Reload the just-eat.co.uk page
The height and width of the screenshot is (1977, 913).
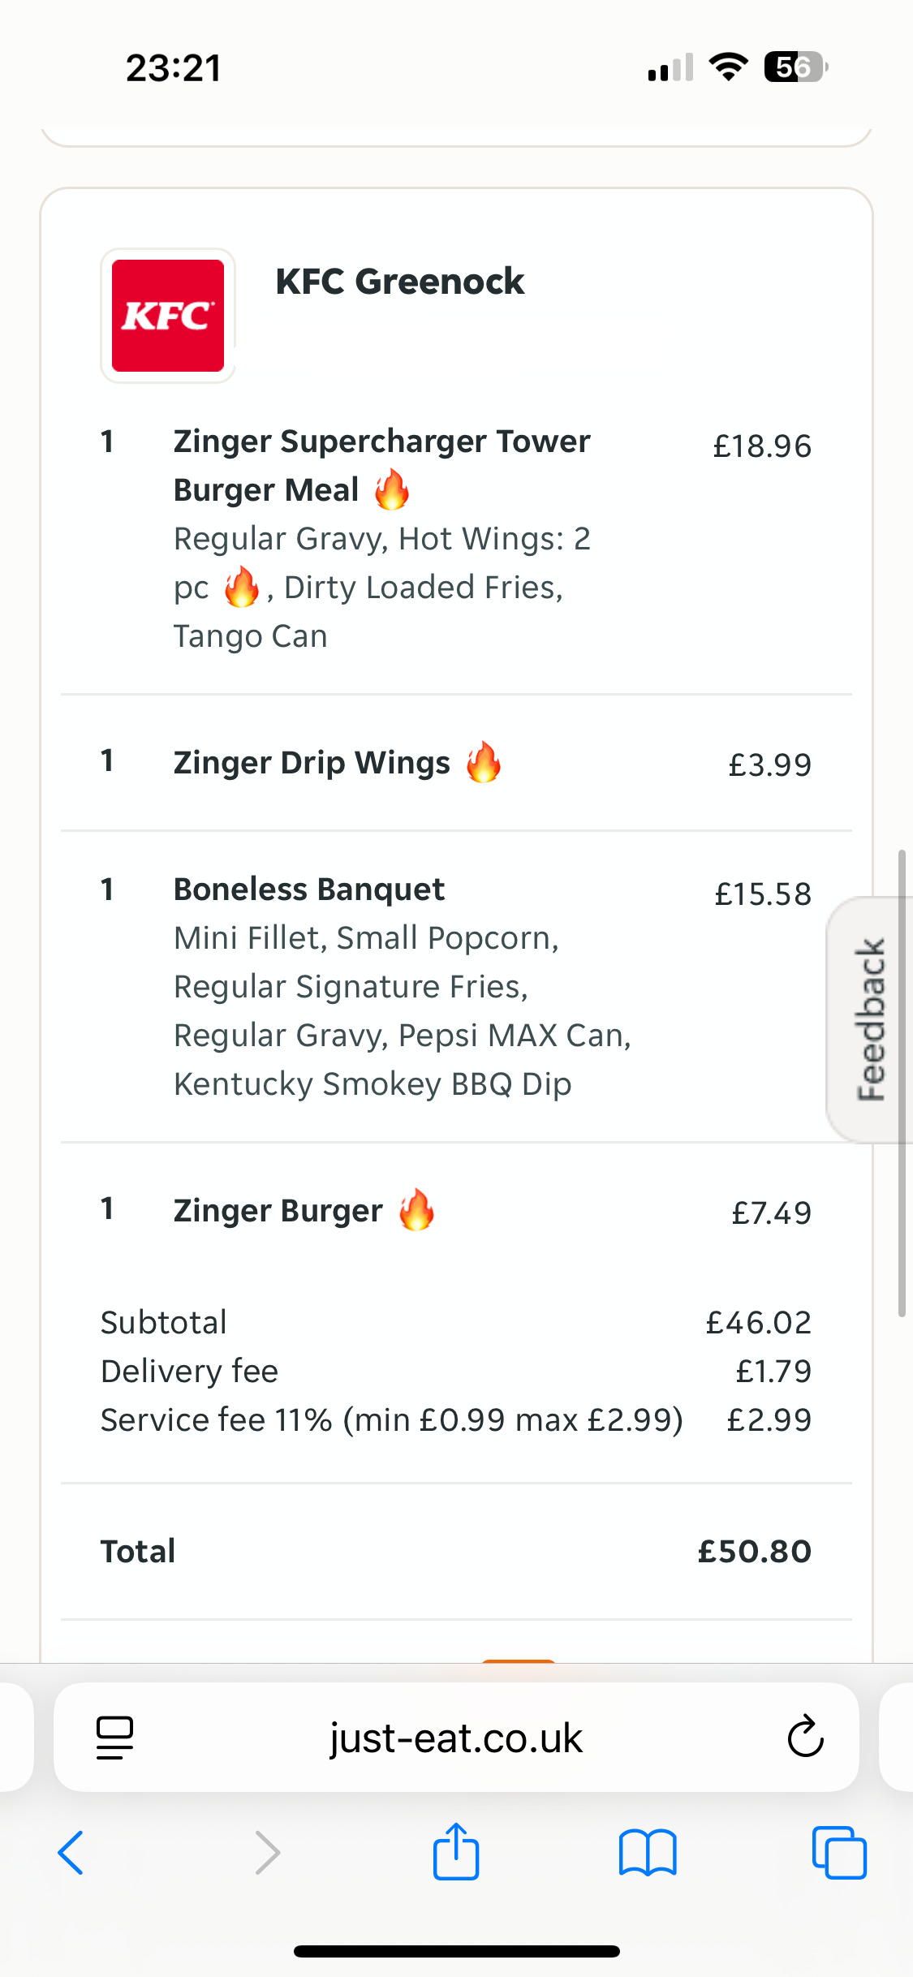805,1738
